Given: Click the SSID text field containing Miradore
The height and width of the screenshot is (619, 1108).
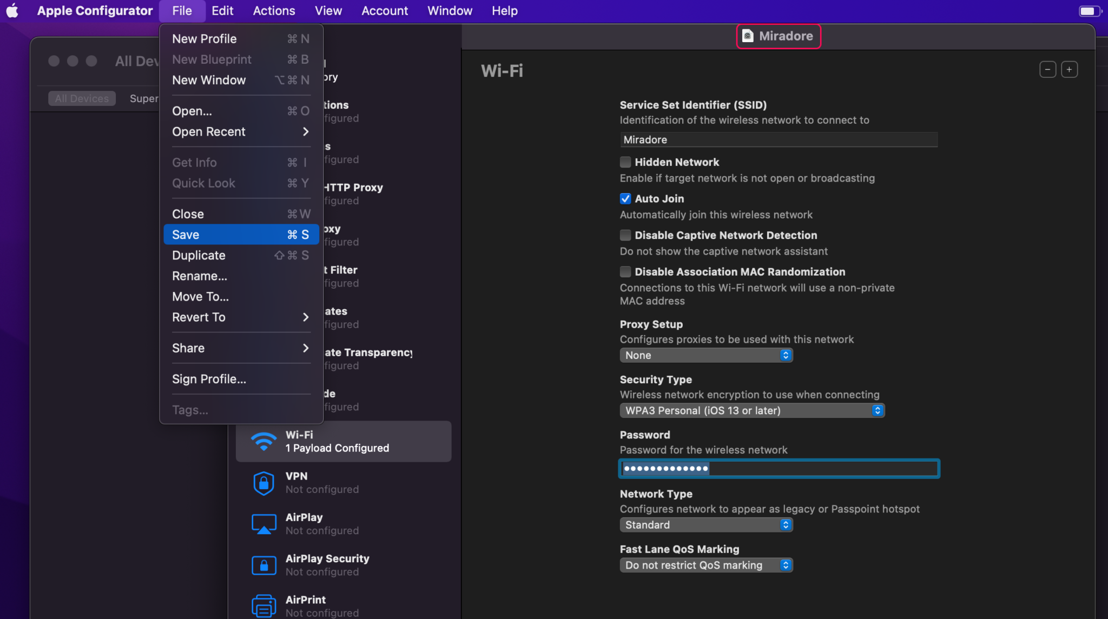Looking at the screenshot, I should click(778, 139).
